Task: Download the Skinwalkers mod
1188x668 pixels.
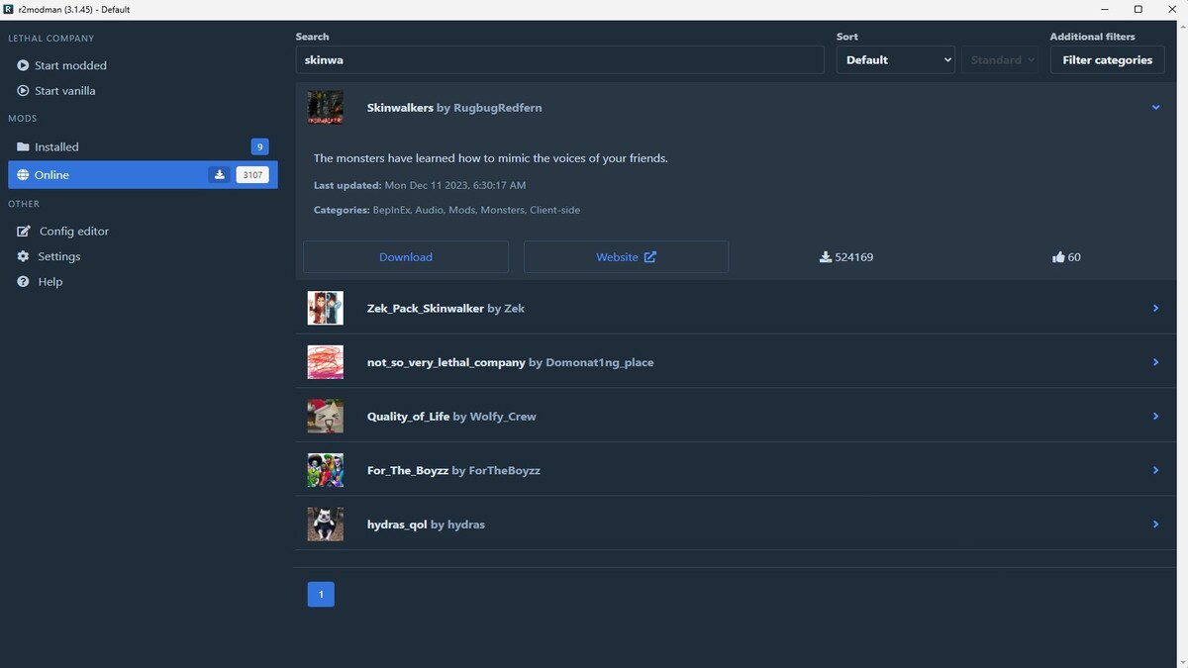Action: (x=406, y=257)
